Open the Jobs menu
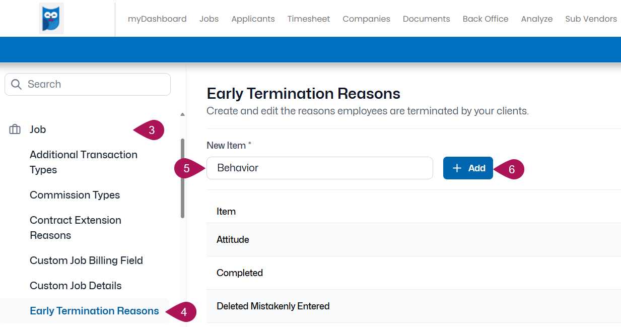Screen dimensions: 621x327 209,19
